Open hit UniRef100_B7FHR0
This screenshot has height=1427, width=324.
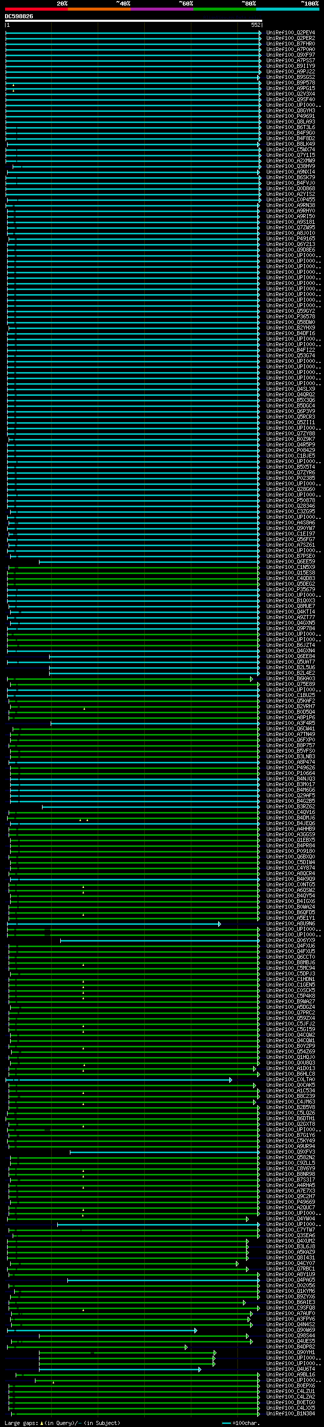pos(291,44)
